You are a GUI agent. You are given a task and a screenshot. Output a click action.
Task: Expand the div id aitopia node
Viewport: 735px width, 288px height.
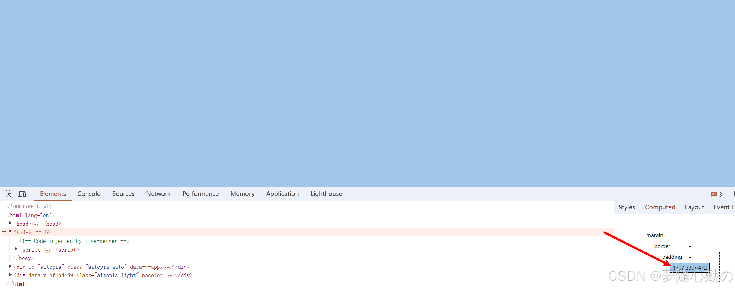point(10,266)
